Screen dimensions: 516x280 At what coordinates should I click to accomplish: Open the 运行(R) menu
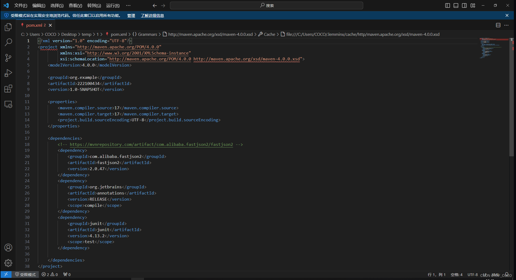(x=113, y=5)
